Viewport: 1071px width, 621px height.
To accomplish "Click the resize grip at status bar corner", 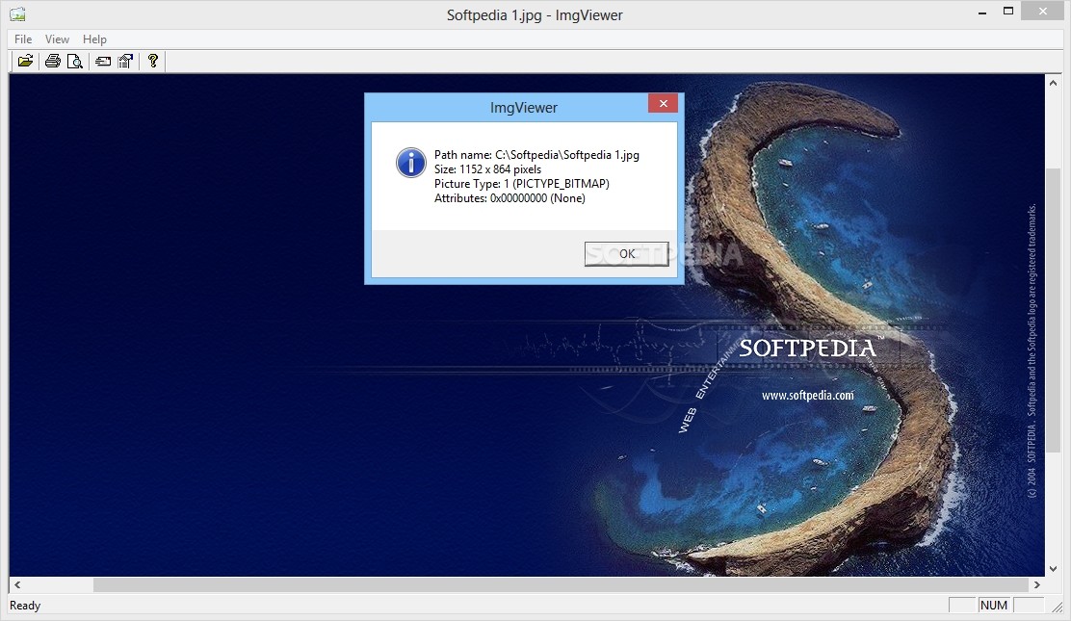I will click(x=1058, y=607).
